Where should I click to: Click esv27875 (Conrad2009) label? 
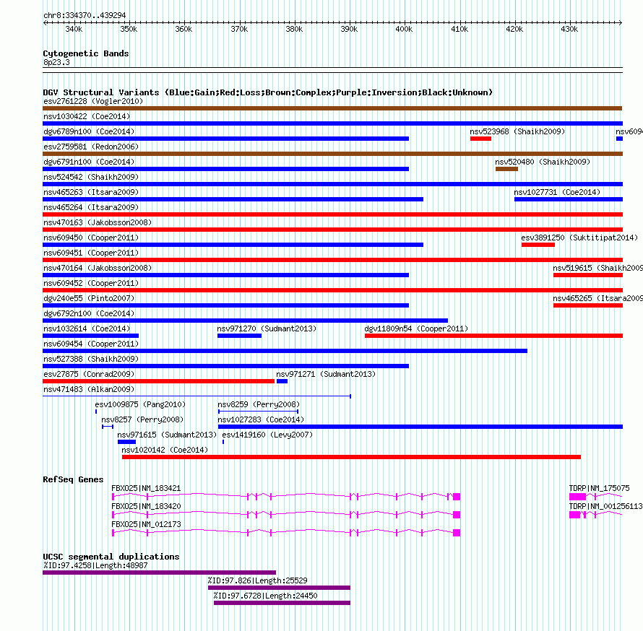click(x=89, y=374)
